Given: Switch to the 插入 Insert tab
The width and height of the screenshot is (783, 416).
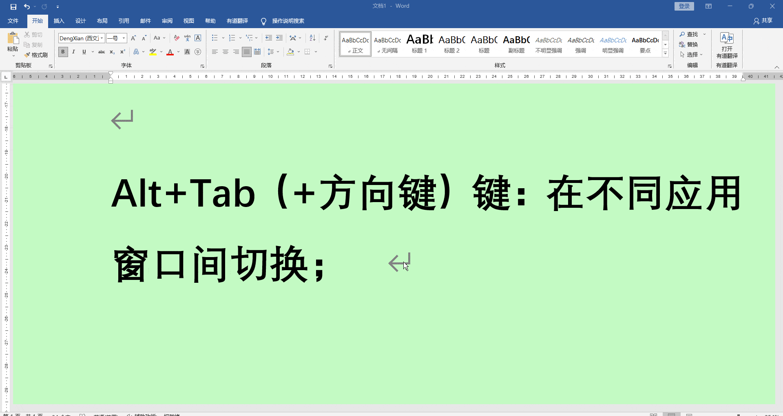Looking at the screenshot, I should point(59,21).
